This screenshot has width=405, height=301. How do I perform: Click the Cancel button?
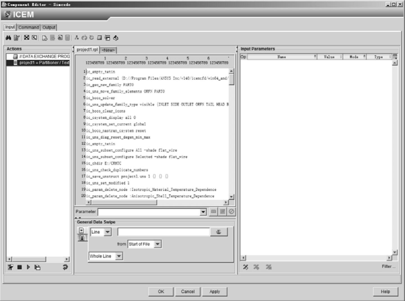(188, 291)
